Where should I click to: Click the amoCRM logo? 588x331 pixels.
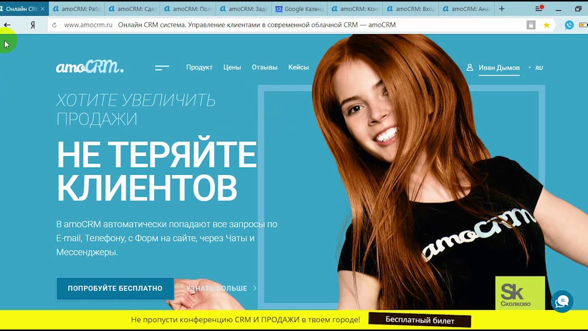(x=90, y=67)
